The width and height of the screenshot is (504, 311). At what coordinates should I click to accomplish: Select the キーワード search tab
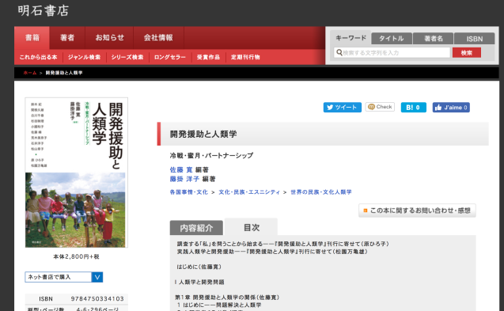tap(351, 38)
